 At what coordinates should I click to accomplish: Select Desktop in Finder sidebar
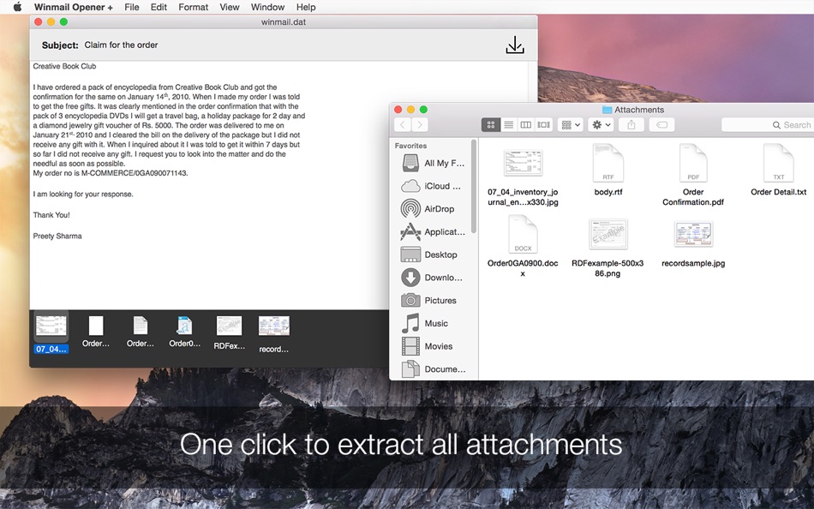coord(433,254)
